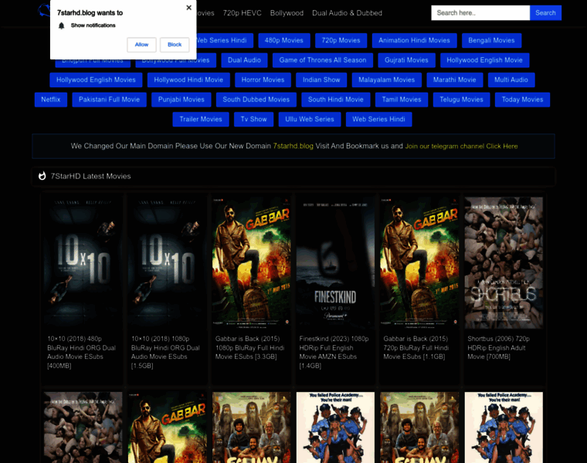Click the 7starhd.blog domain link
Viewport: 587px width, 463px height.
[x=293, y=146]
